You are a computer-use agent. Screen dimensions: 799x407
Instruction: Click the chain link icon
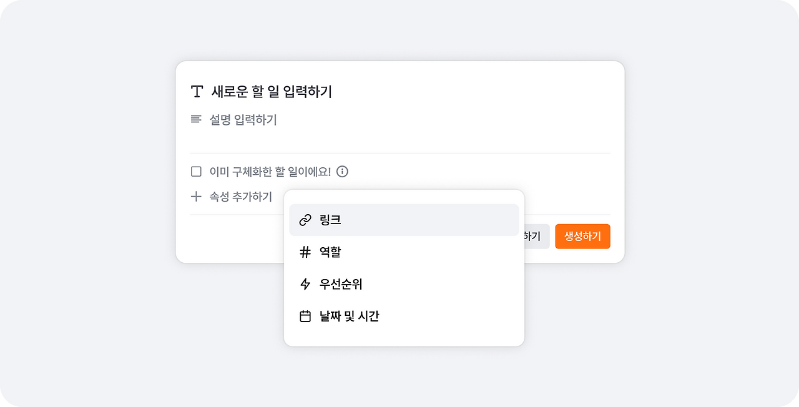[x=305, y=220]
